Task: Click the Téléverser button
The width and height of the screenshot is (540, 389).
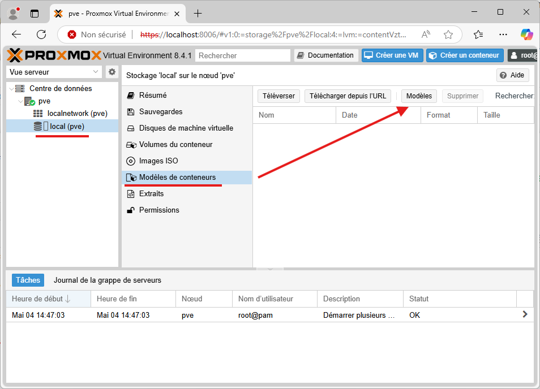Action: point(278,96)
